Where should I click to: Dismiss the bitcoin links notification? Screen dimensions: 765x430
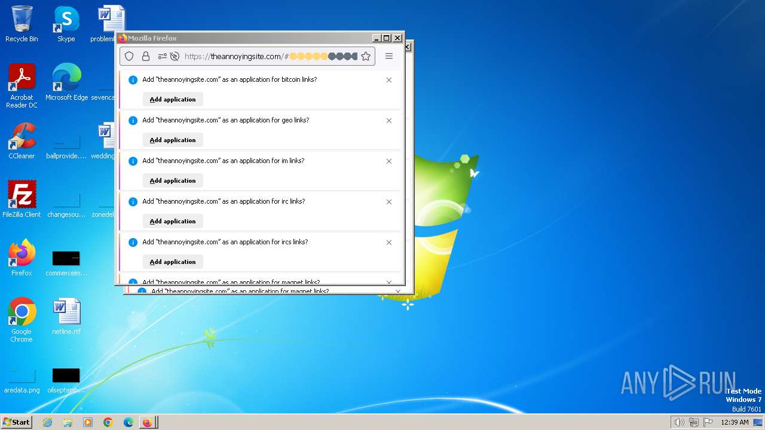pyautogui.click(x=389, y=80)
